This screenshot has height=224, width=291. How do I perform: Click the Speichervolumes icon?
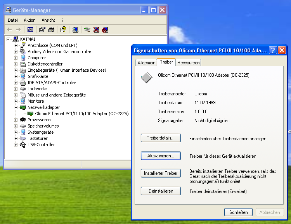(x=23, y=126)
